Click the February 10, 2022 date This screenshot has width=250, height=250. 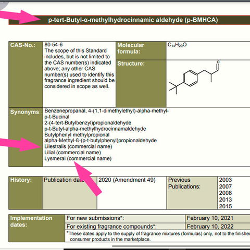pyautogui.click(x=210, y=227)
